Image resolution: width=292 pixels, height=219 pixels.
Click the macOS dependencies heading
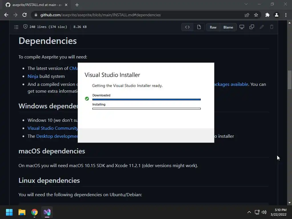(52, 151)
